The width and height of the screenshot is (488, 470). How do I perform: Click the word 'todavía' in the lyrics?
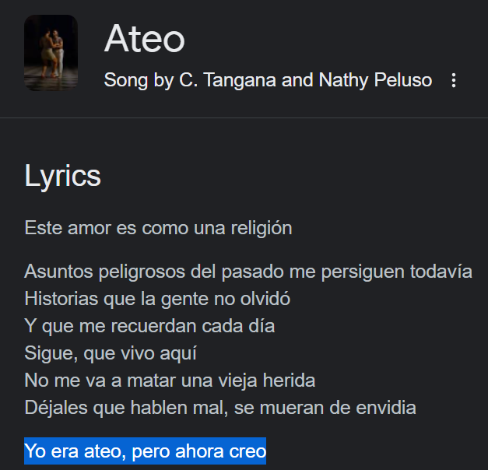click(x=444, y=272)
